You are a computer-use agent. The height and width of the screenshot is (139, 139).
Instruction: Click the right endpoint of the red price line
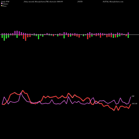[x=131, y=105]
